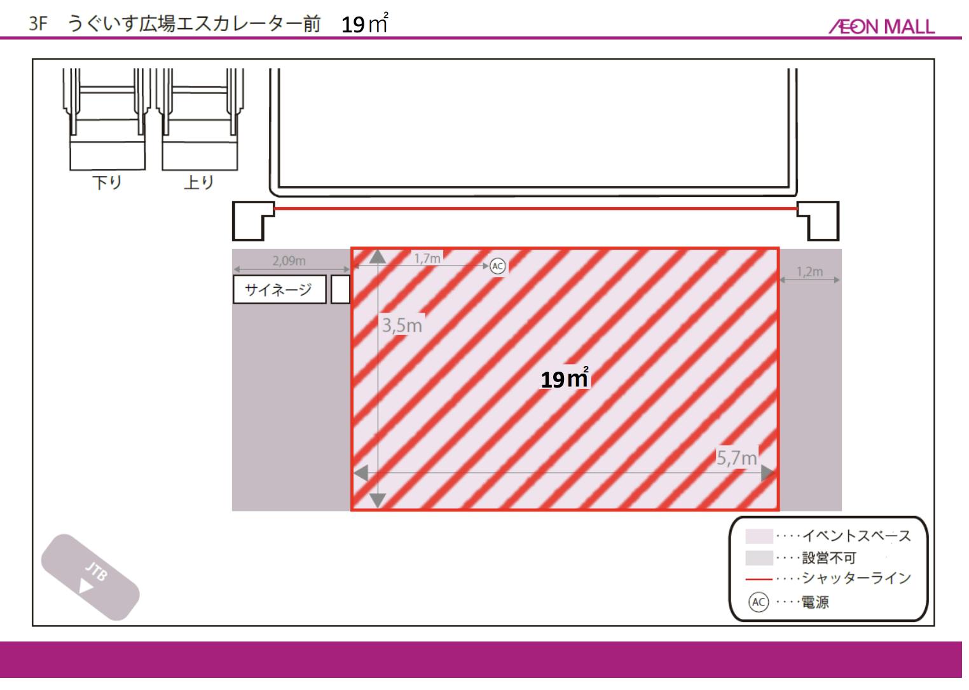Click the AC power outlet icon
This screenshot has height=690, width=969.
(498, 266)
